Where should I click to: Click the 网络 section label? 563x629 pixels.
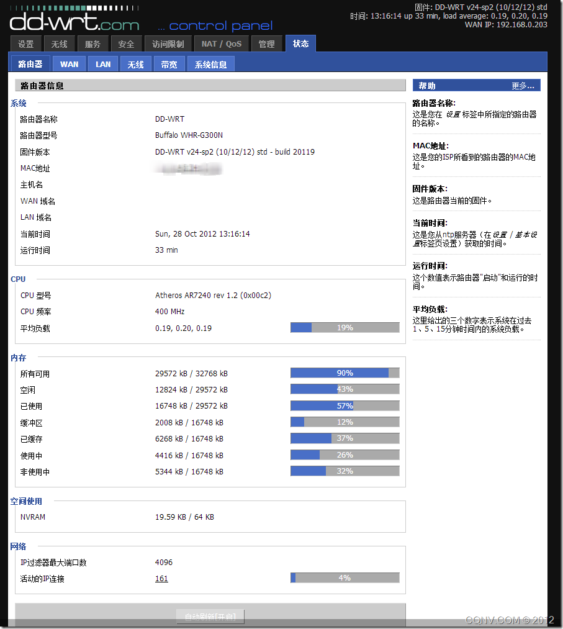[x=18, y=546]
